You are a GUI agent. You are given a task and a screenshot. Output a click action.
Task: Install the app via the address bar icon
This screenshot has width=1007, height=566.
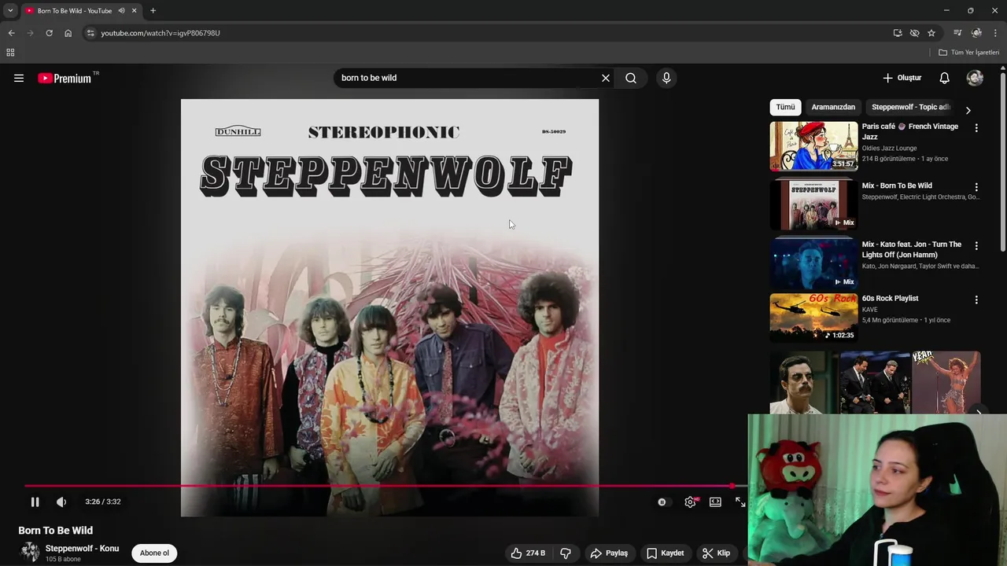coord(898,33)
